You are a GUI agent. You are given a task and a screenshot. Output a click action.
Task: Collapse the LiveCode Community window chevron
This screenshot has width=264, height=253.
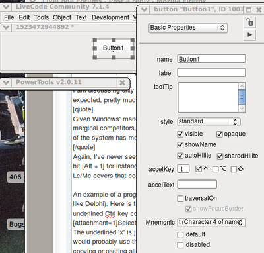pyautogui.click(x=6, y=7)
